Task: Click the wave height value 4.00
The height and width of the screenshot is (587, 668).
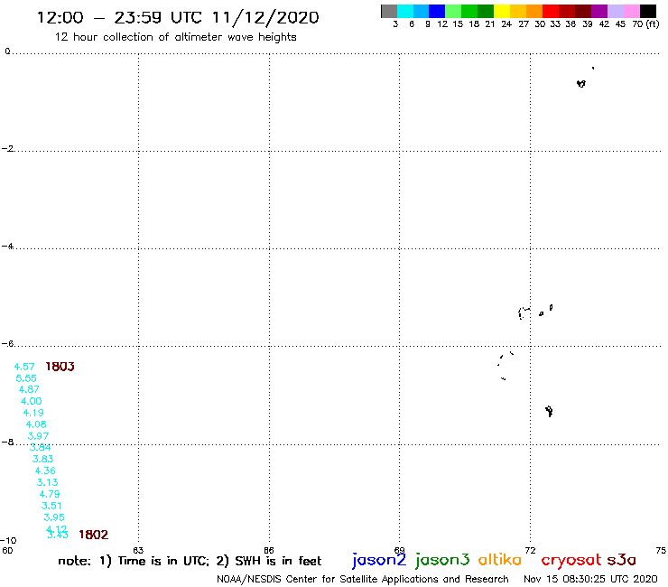Action: coord(31,401)
